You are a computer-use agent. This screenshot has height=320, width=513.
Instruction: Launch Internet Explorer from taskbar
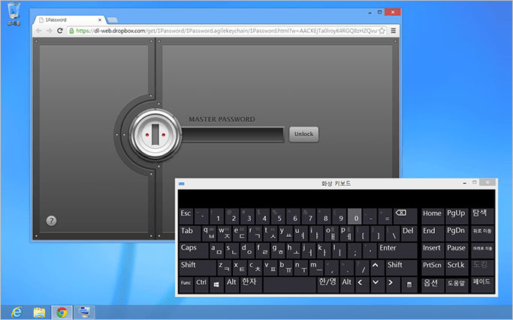pos(17,313)
